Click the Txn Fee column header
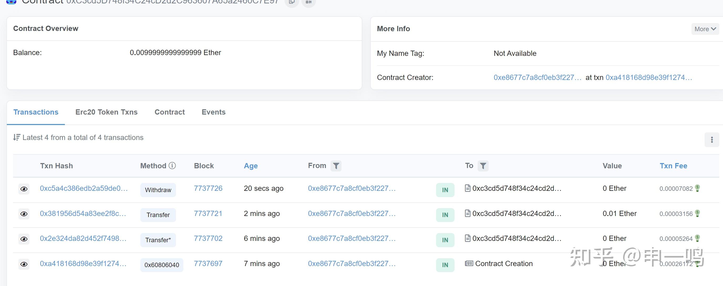Viewport: 723px width, 286px height. coord(673,166)
